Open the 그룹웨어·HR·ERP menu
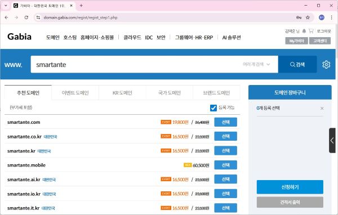 tap(194, 38)
